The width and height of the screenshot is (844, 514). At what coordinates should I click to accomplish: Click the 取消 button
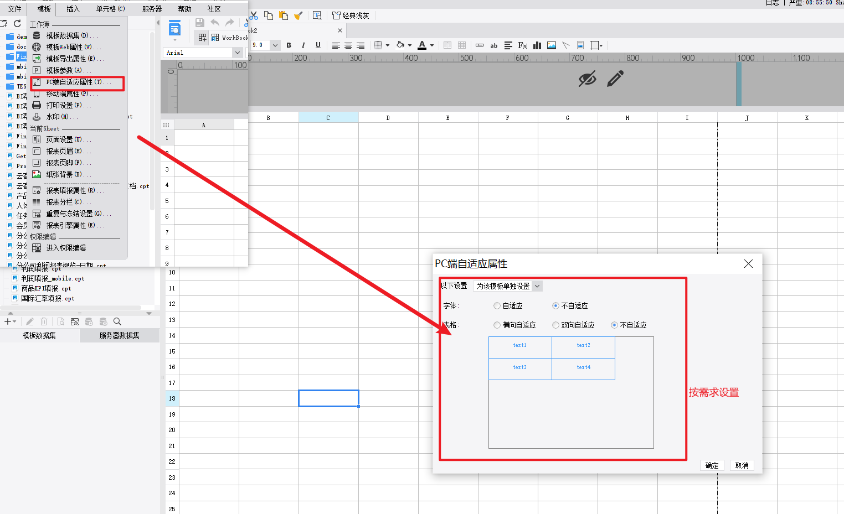[x=742, y=465]
